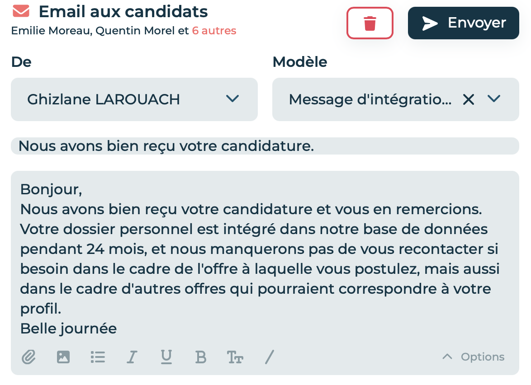Expand the Modèle template dropdown arrow

click(x=494, y=99)
